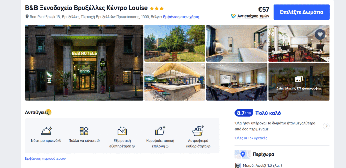Click the Πολλά να κάνετε grid icon
This screenshot has height=168, width=346.
pyautogui.click(x=84, y=131)
